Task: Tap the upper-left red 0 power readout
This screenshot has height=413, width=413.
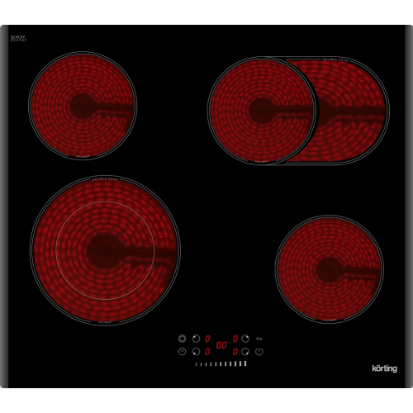Action: click(x=207, y=339)
